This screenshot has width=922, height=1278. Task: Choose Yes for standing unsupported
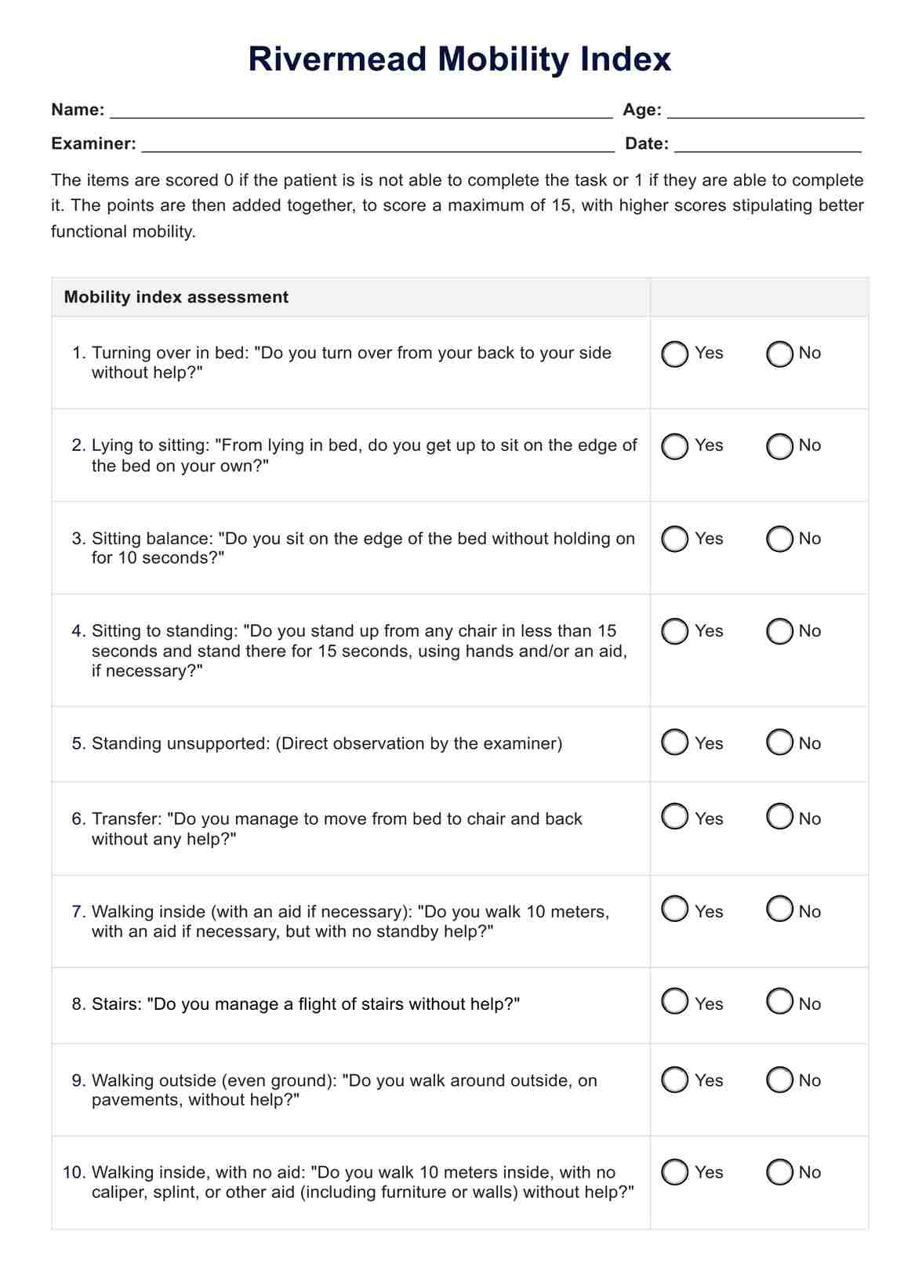pos(674,742)
